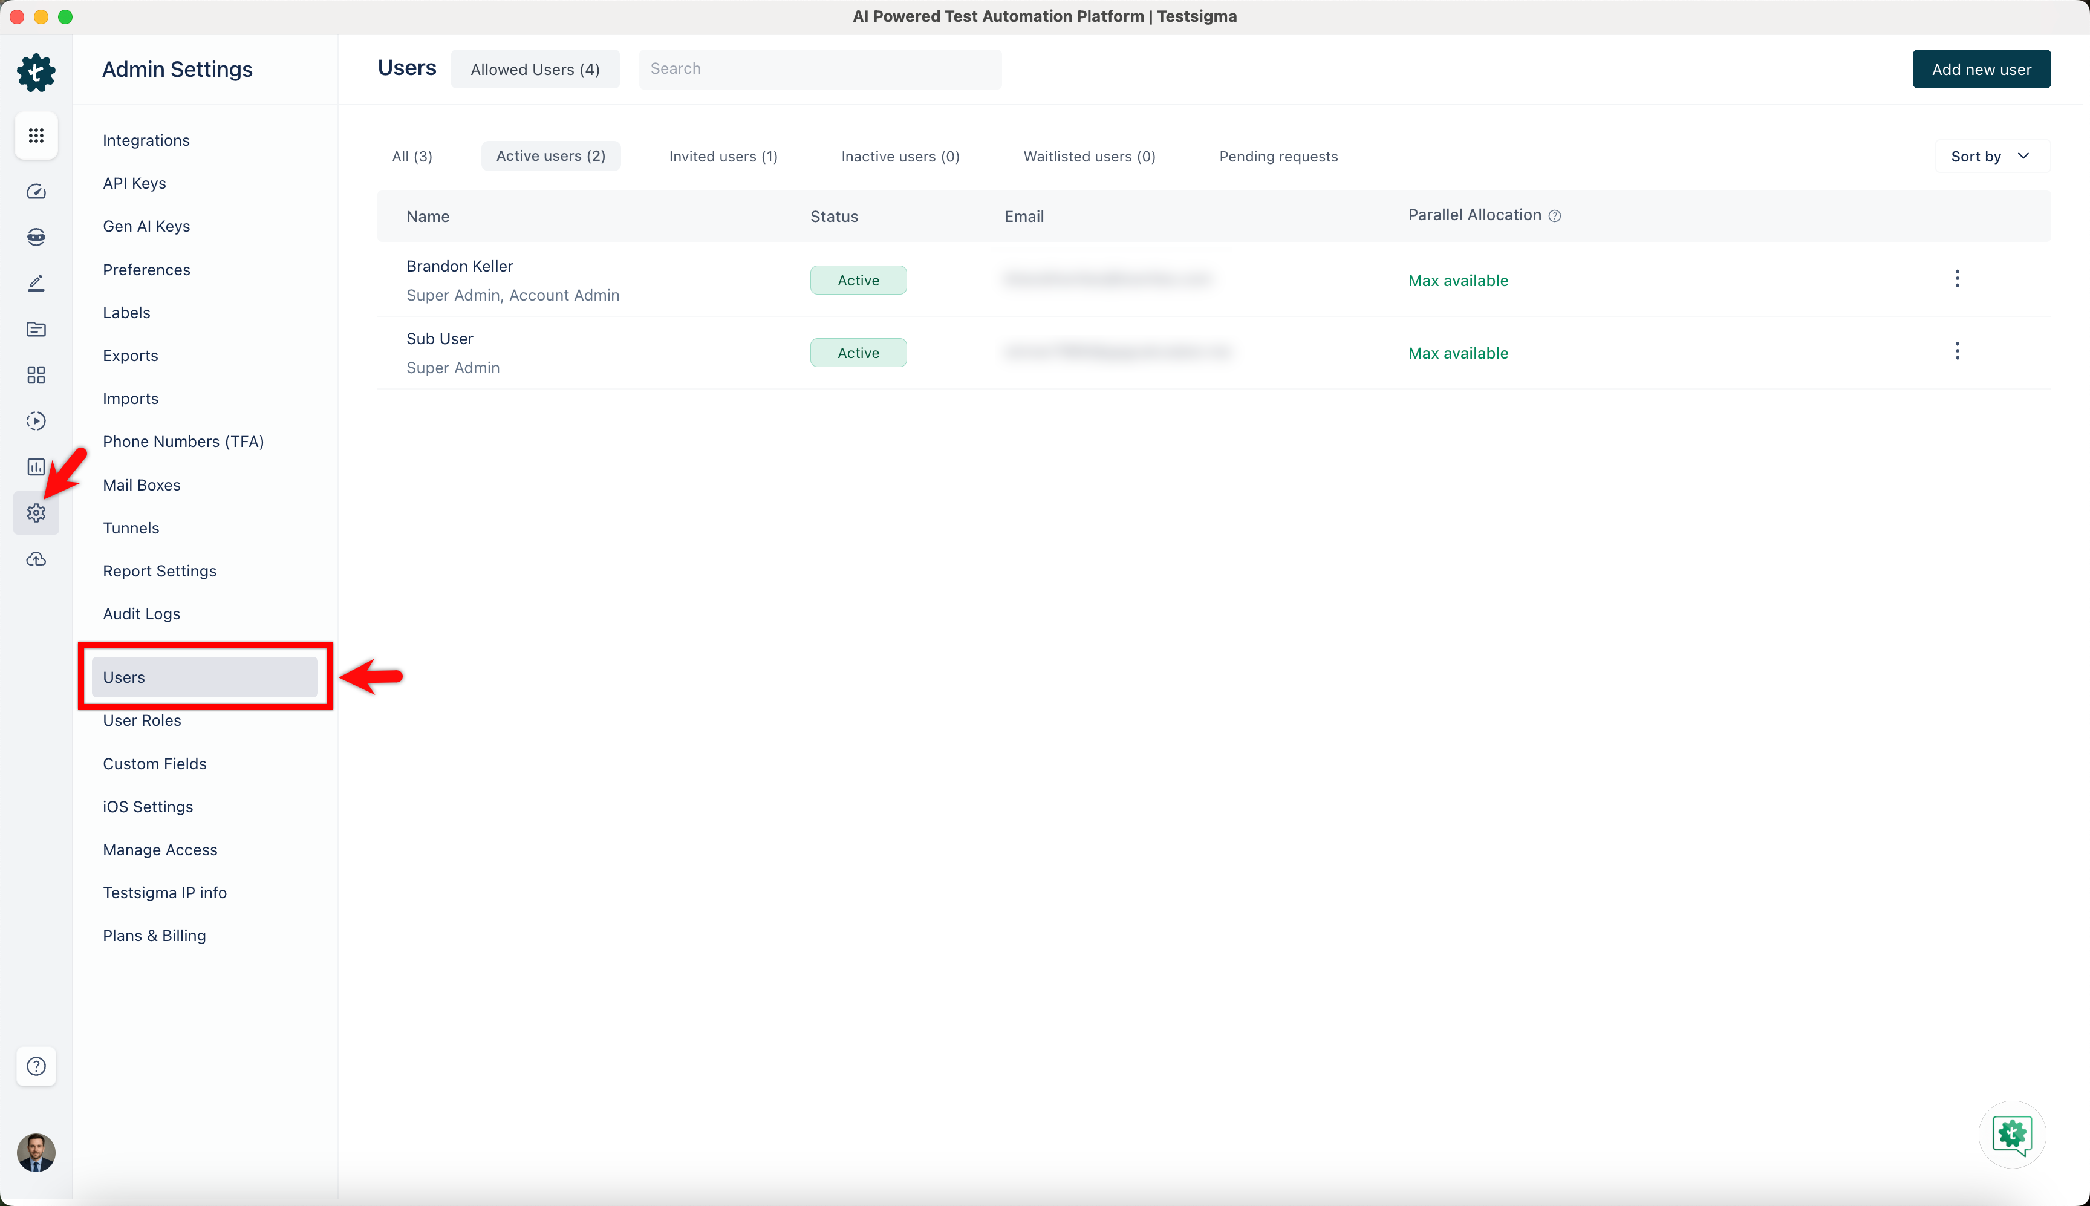Open Testsigma IP info

click(164, 893)
